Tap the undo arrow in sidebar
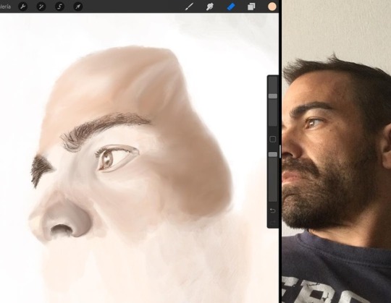Image resolution: width=391 pixels, height=303 pixels. (273, 211)
